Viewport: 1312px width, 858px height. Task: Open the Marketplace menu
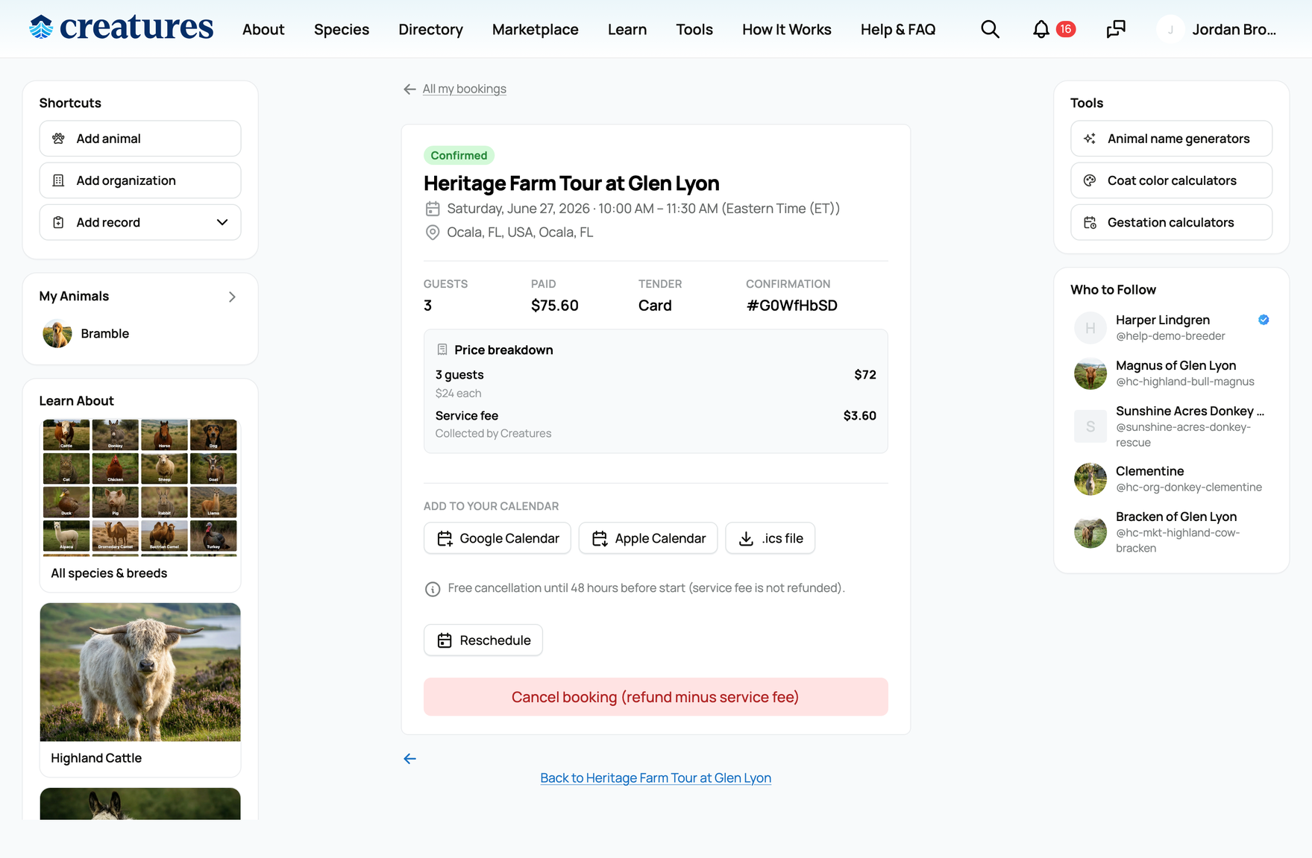[536, 29]
